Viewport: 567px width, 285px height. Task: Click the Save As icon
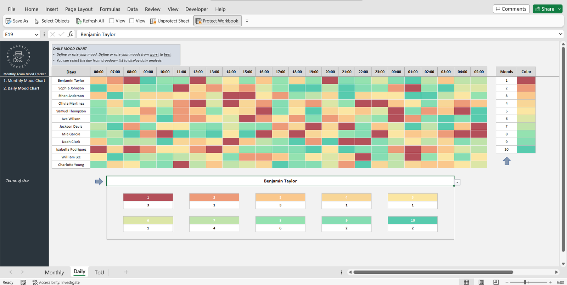point(9,21)
